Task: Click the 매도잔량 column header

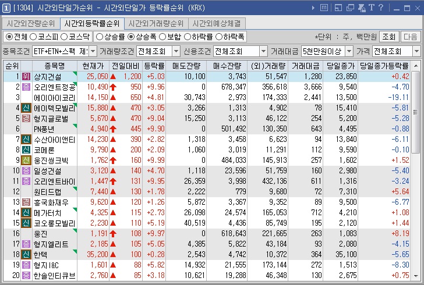Action: click(x=186, y=66)
